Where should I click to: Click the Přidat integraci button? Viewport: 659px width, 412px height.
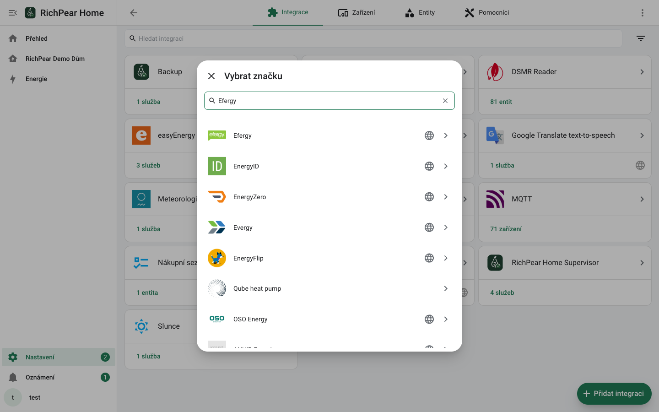614,394
